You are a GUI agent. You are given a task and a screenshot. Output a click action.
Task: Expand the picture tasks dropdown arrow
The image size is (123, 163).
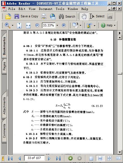(94, 26)
